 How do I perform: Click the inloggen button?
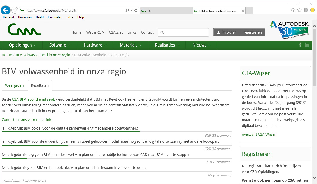coord(227,32)
